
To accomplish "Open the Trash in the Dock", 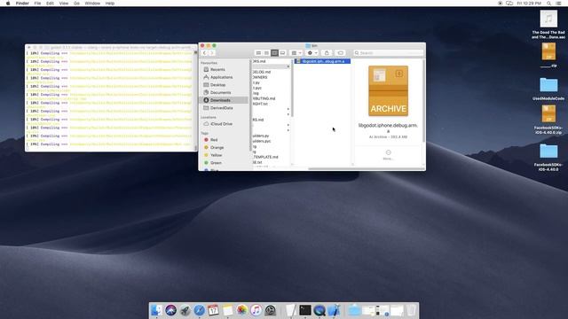I will coord(411,310).
